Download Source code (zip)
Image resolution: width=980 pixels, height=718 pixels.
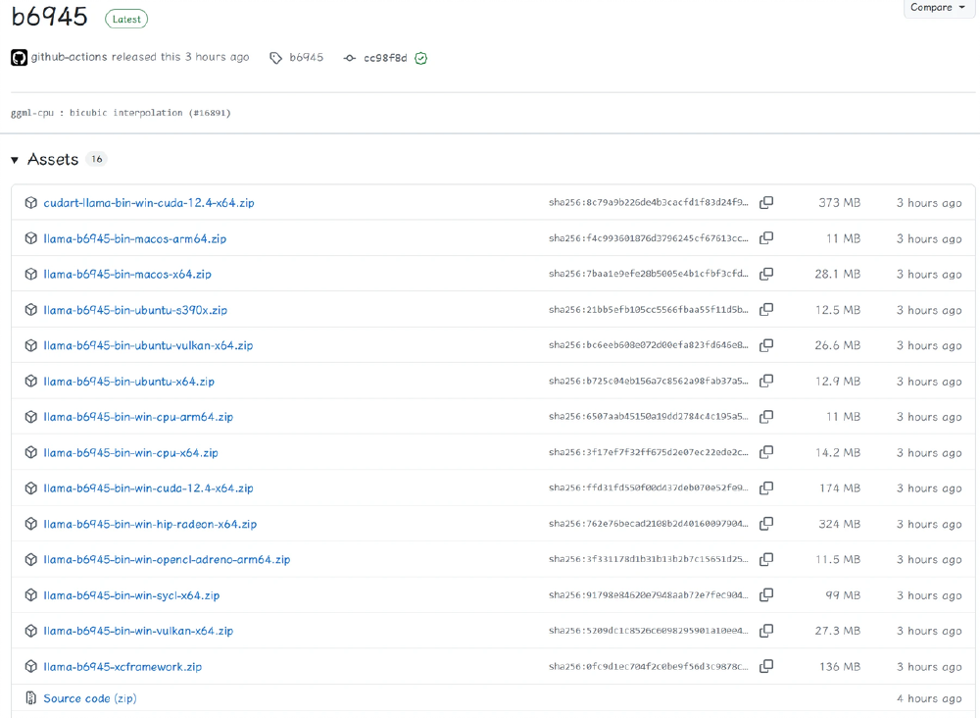pos(89,698)
